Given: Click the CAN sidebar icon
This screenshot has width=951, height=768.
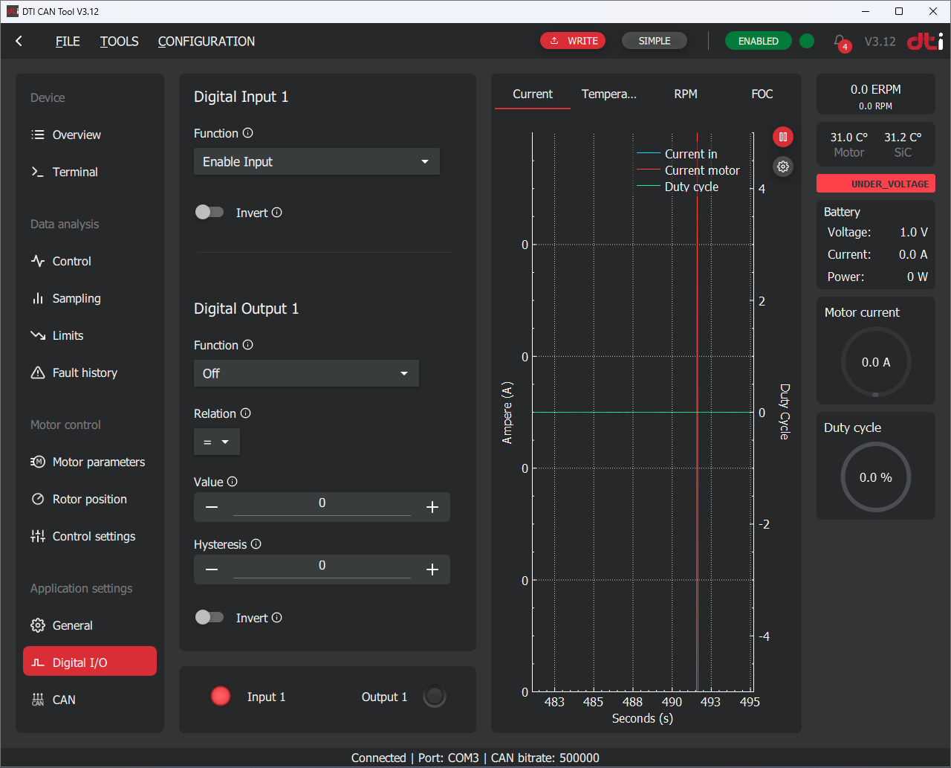Looking at the screenshot, I should click(x=38, y=700).
